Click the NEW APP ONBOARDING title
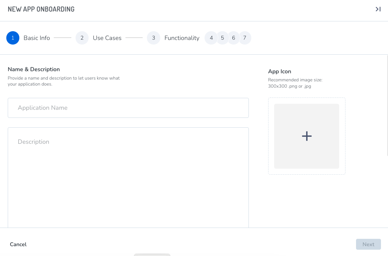This screenshot has width=388, height=256. [x=41, y=9]
